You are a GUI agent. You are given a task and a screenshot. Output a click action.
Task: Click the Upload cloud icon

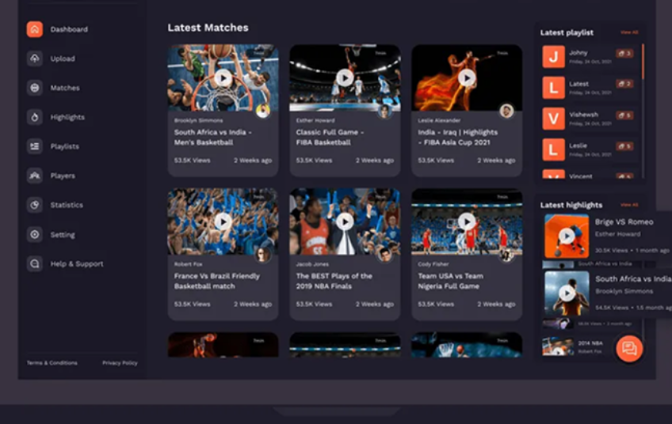click(35, 59)
